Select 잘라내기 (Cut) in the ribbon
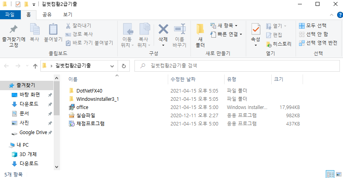Image resolution: width=343 pixels, height=178 pixels. point(78,26)
